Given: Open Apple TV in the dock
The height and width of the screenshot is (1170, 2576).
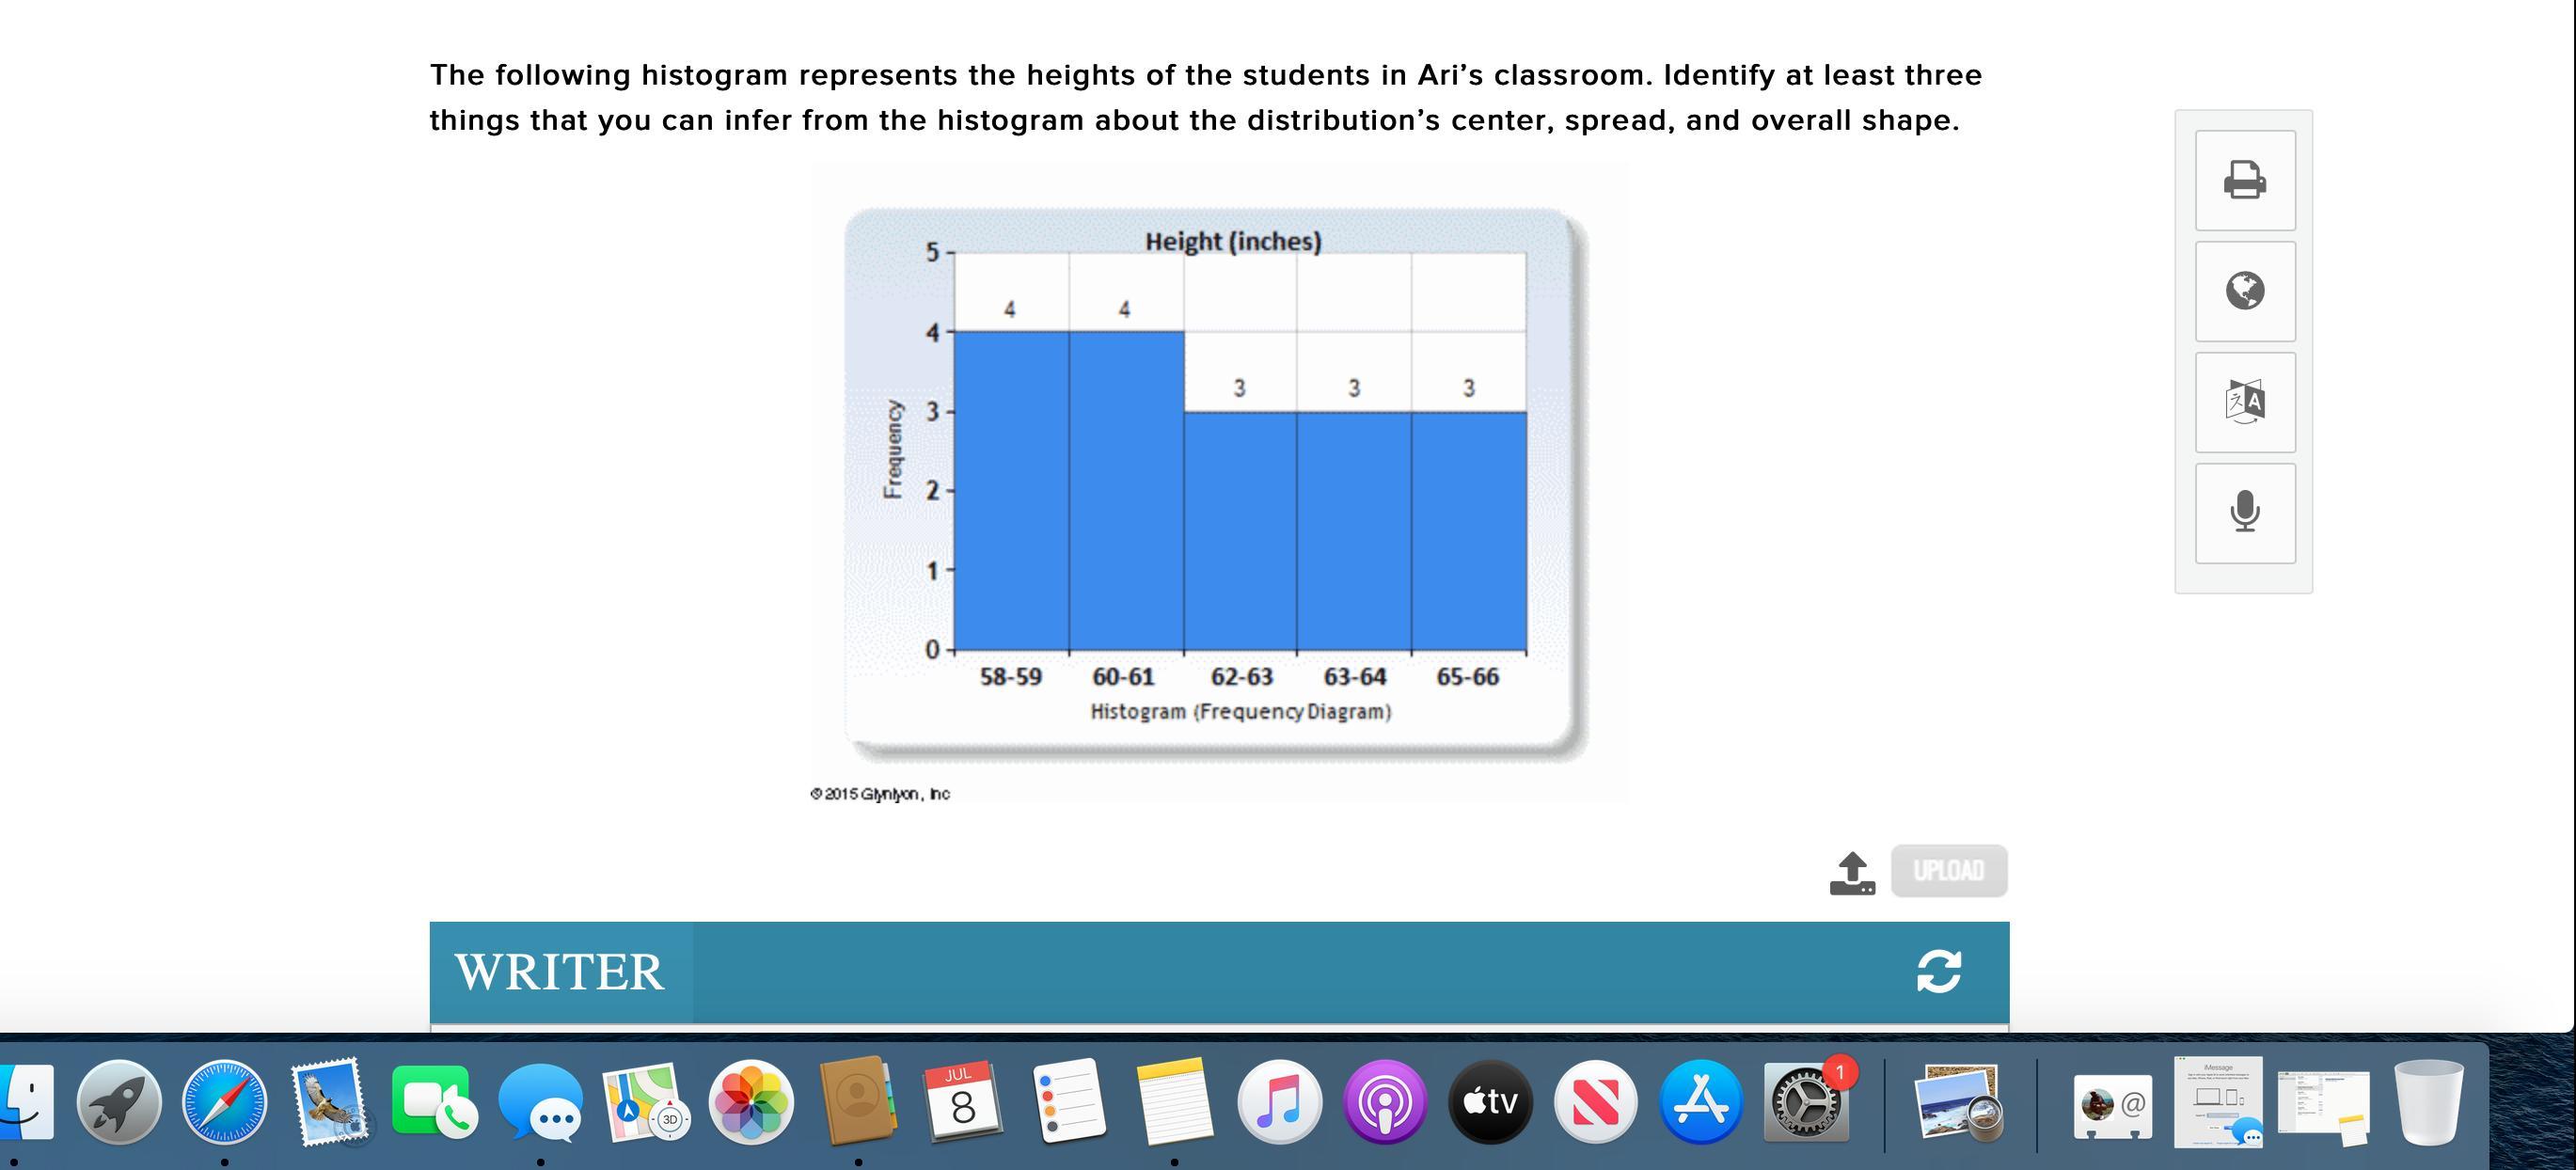Looking at the screenshot, I should [1490, 1101].
